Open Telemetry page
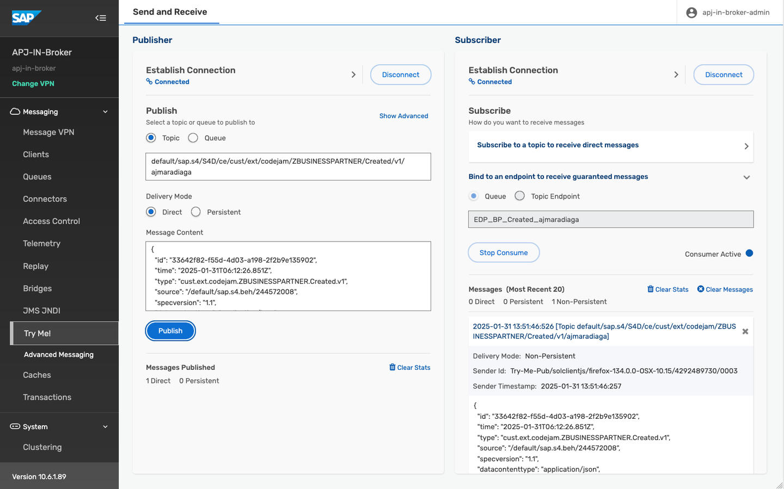The image size is (784, 489). (41, 244)
